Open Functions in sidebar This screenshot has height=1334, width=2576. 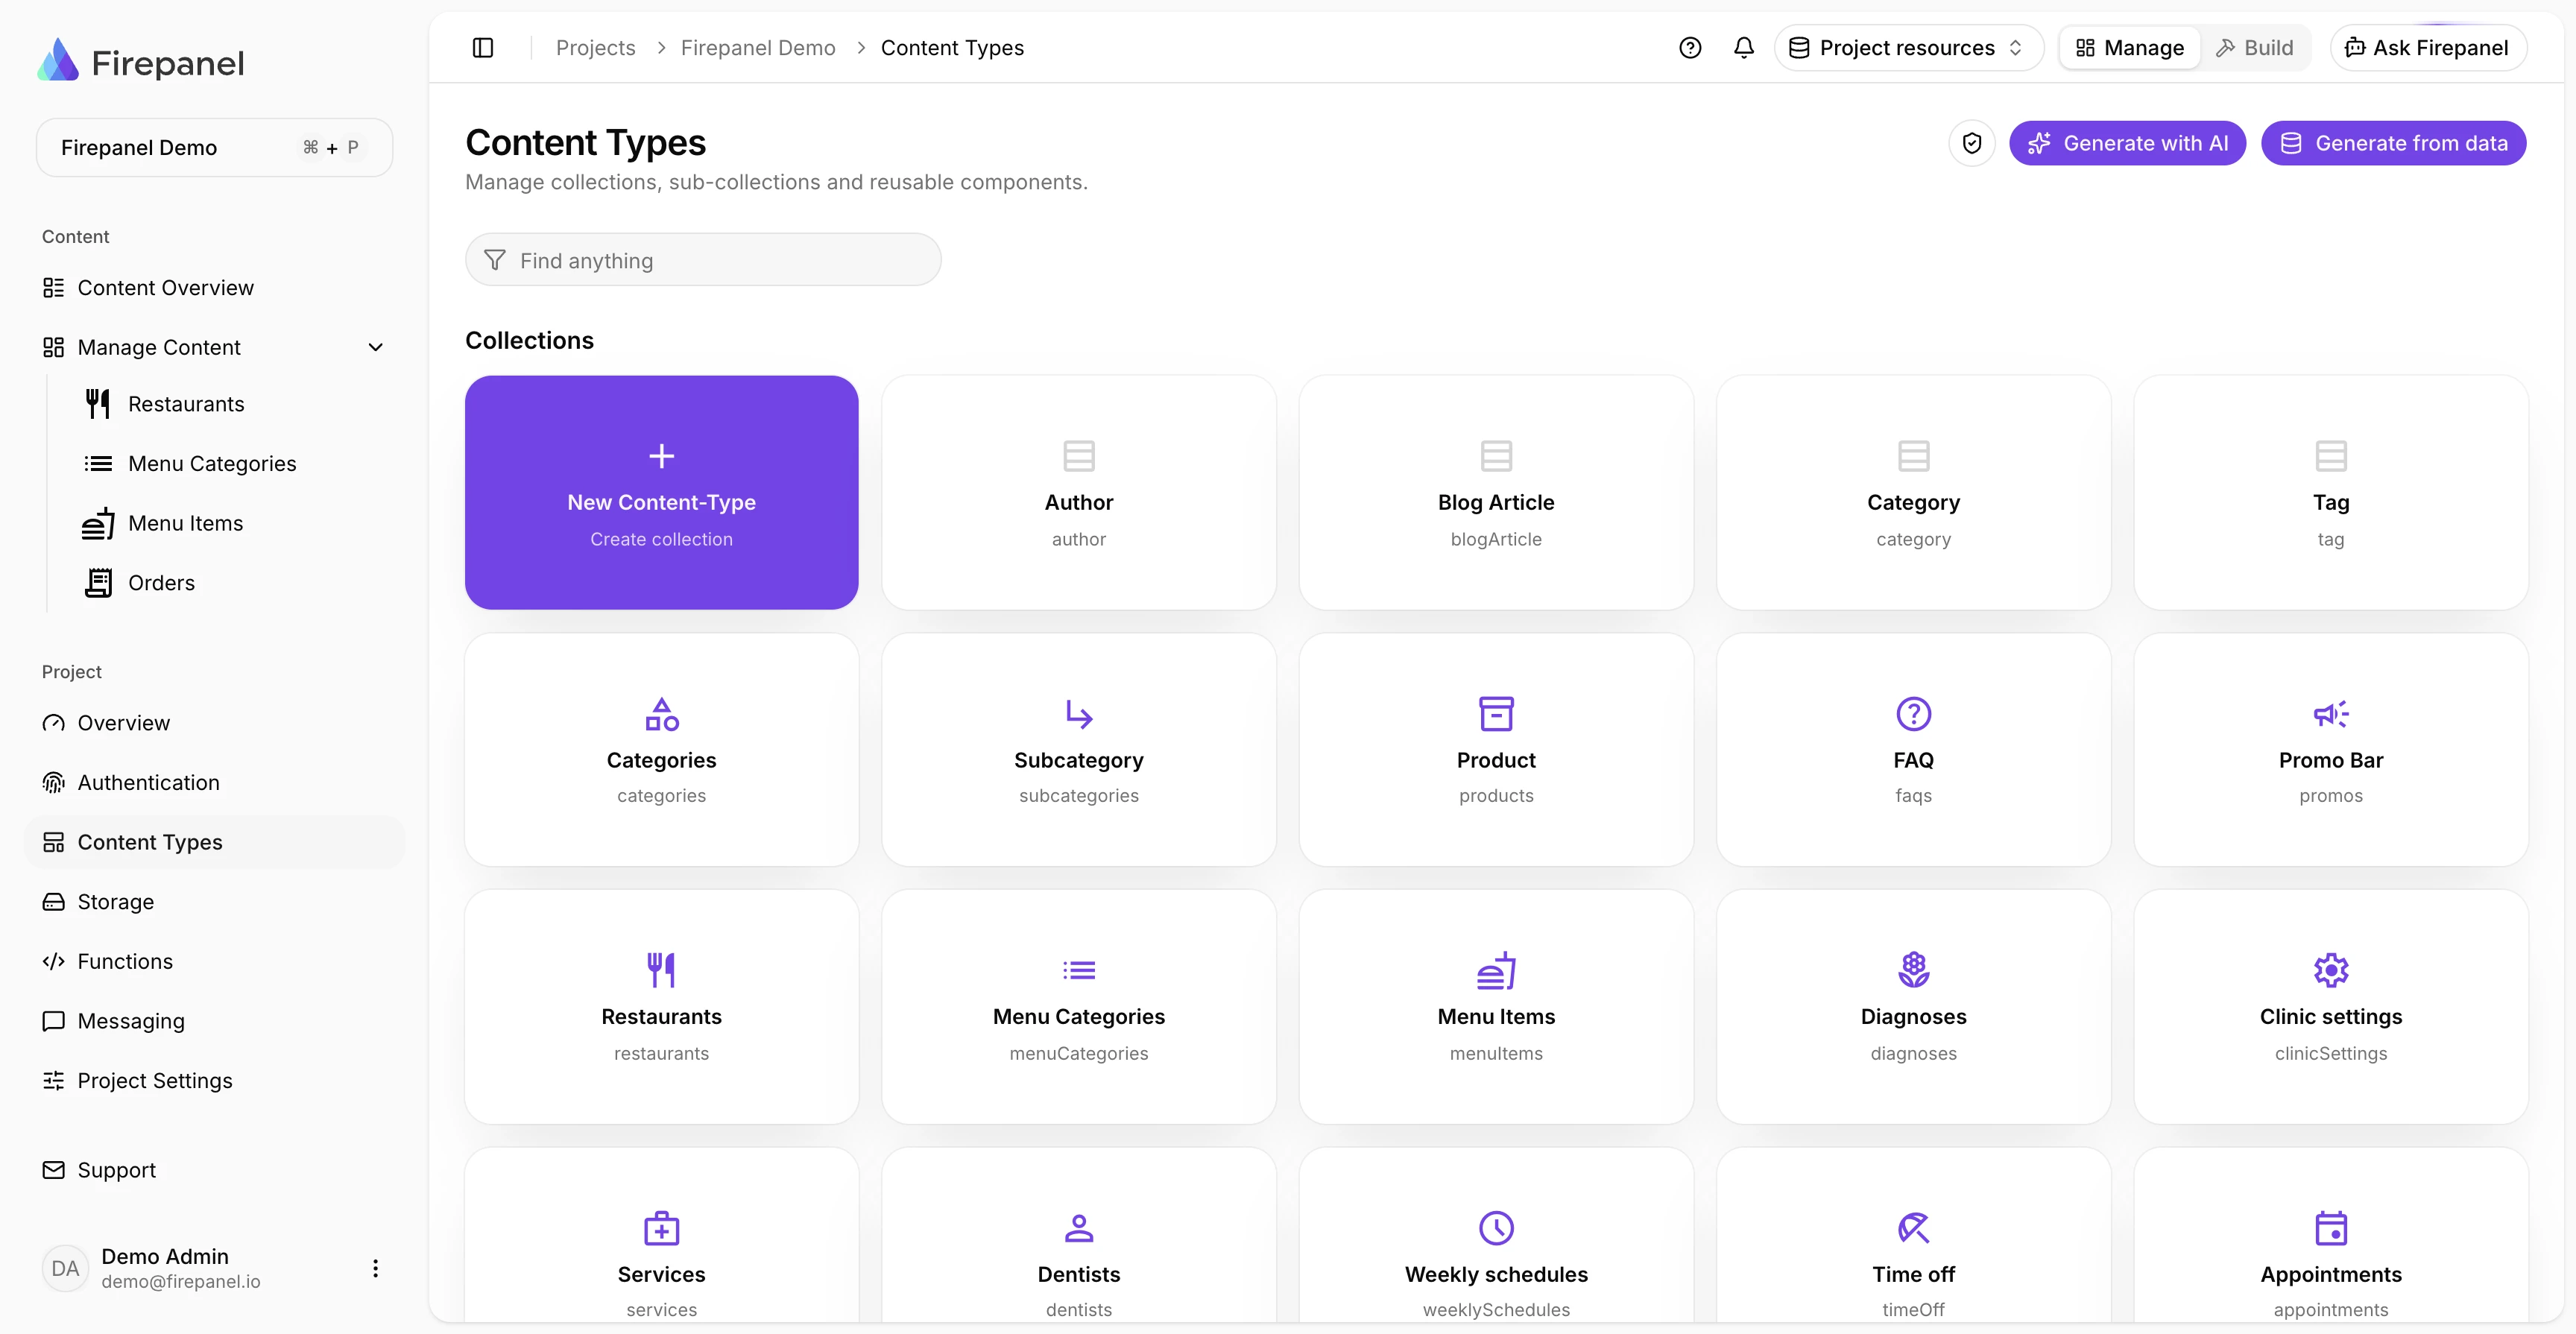coord(214,961)
